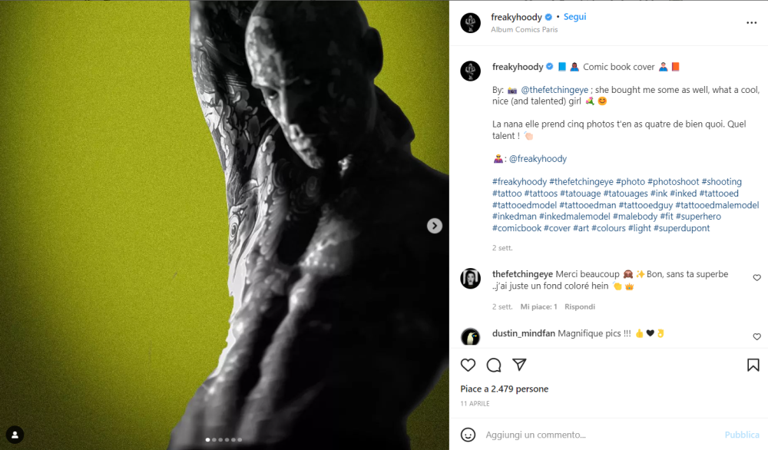Image resolution: width=768 pixels, height=450 pixels.
Task: Show tagged people icon on photo
Action: 15,435
